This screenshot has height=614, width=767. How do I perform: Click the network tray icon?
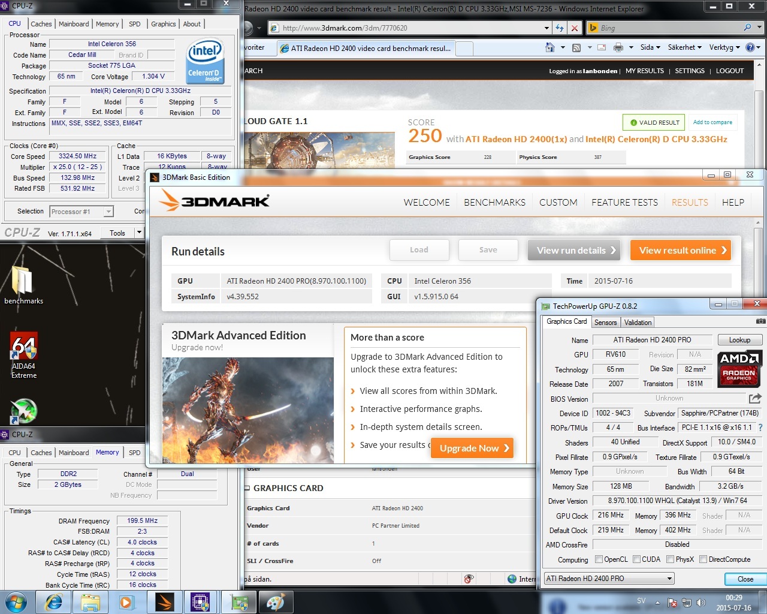(x=687, y=603)
